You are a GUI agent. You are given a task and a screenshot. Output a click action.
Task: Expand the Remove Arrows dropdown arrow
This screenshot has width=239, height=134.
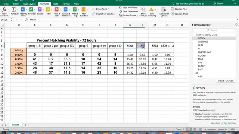click(137, 15)
